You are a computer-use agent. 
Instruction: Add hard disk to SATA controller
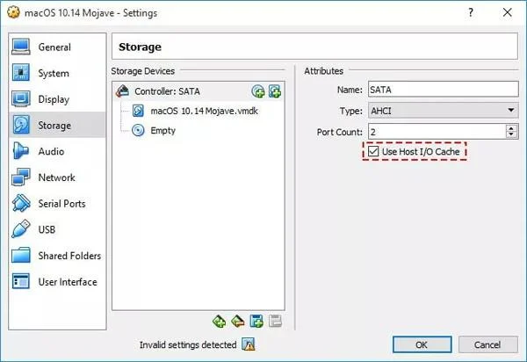pos(275,91)
